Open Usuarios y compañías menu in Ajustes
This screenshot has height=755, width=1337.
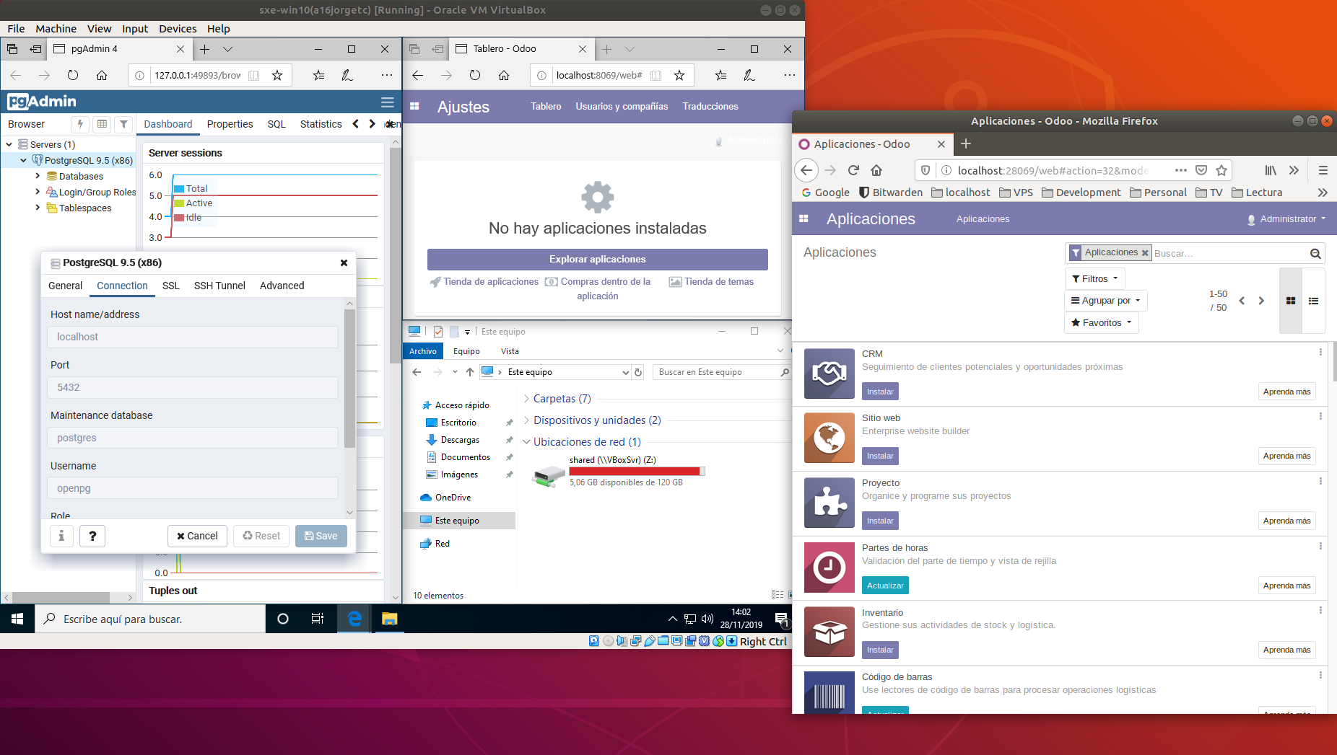click(x=622, y=106)
